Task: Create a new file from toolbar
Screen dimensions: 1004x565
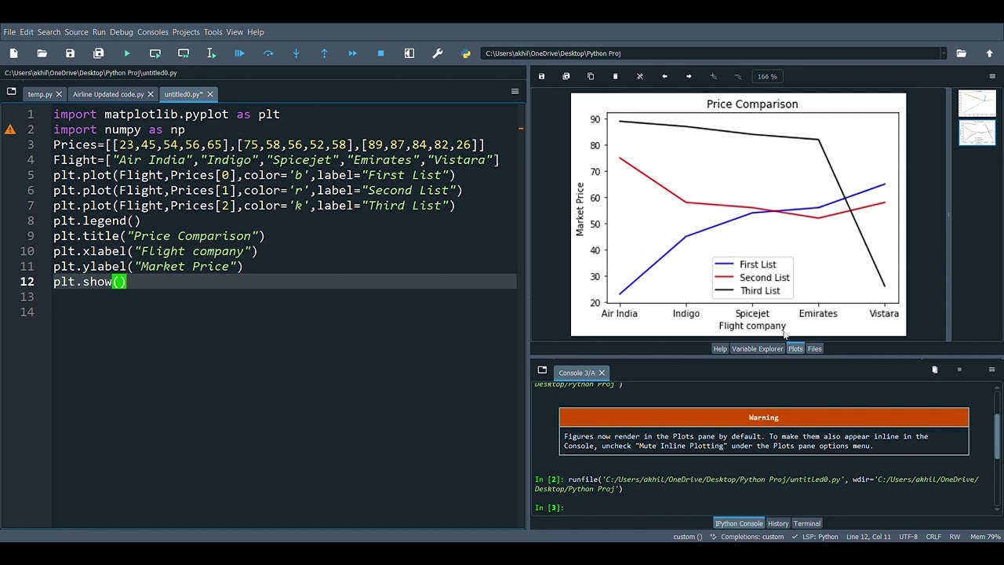Action: [14, 53]
